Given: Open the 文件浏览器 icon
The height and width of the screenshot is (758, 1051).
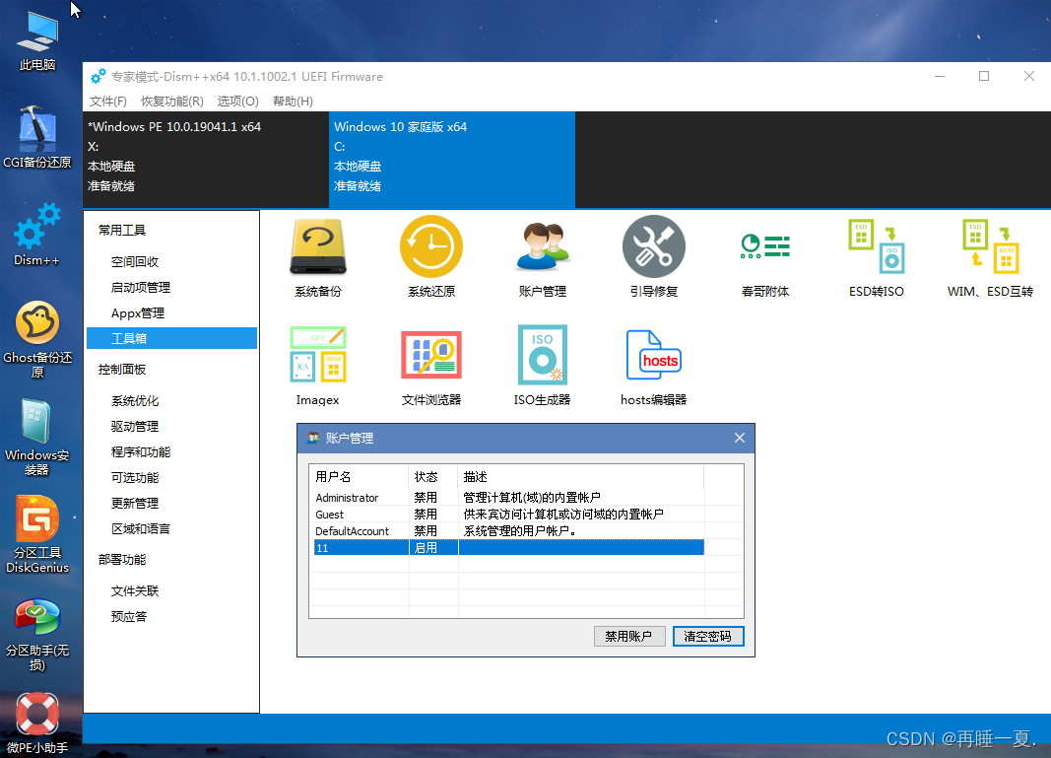Looking at the screenshot, I should [431, 354].
